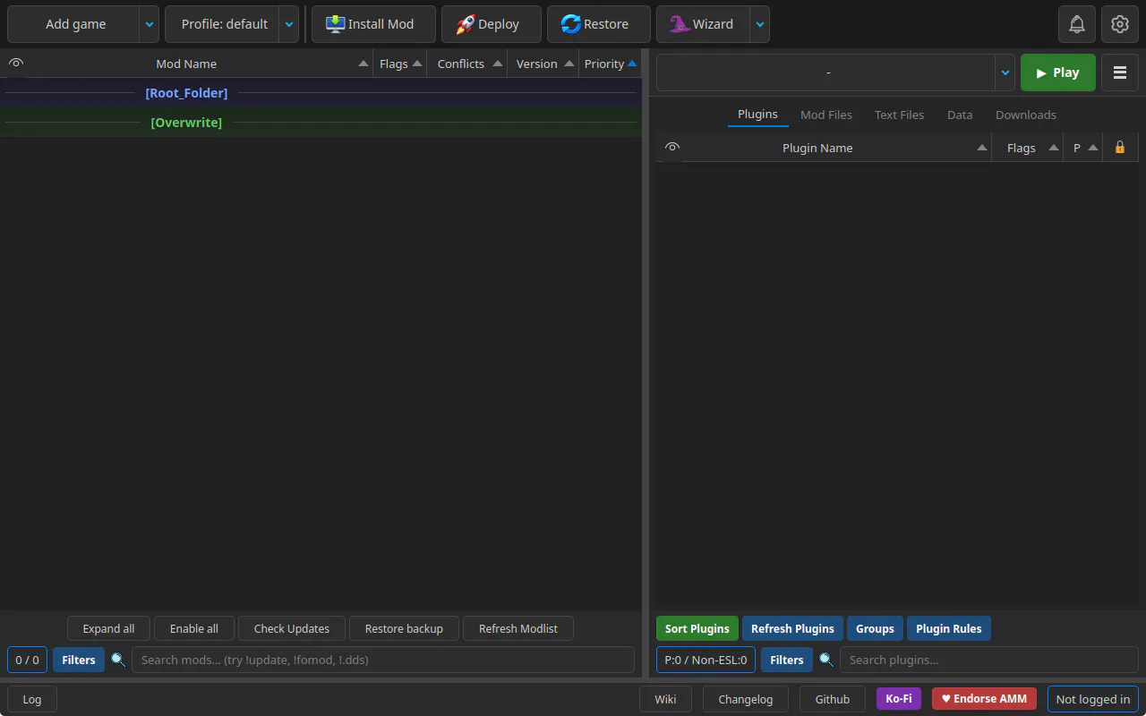Switch to the Mod Files tab
Image resolution: width=1146 pixels, height=716 pixels.
(826, 115)
